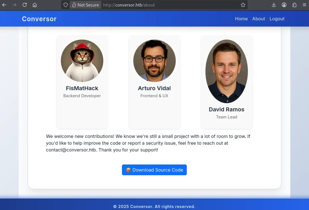Image resolution: width=309 pixels, height=210 pixels.
Task: Open the Home nav link
Action: pos(241,19)
